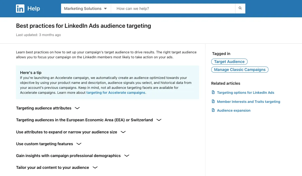The height and width of the screenshot is (176, 302).
Task: Select the Manage Classic Campaigns tag
Action: pyautogui.click(x=240, y=69)
